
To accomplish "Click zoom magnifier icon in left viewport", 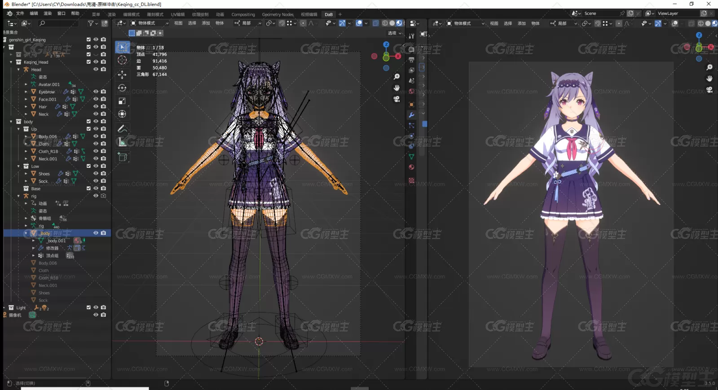I will (x=396, y=77).
